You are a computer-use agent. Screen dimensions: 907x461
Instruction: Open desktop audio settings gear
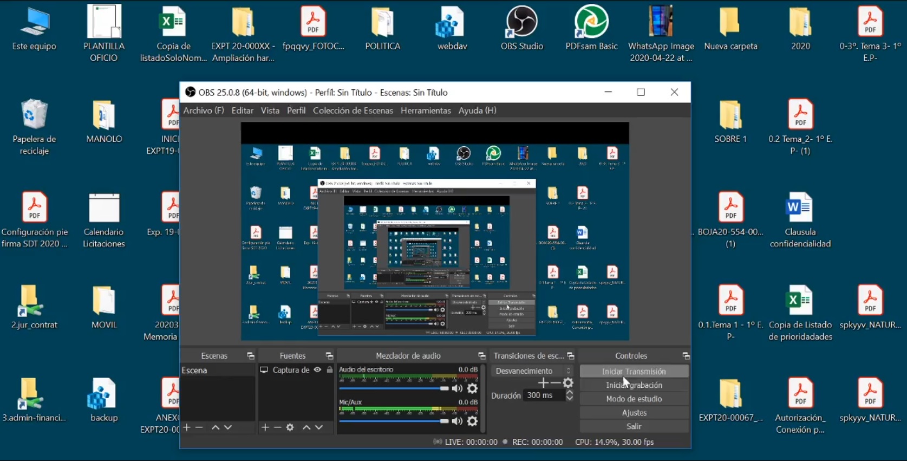coord(472,388)
